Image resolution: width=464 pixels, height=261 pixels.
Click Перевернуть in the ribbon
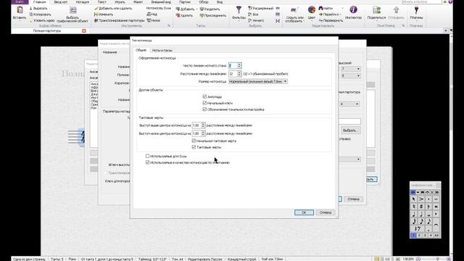[331, 20]
